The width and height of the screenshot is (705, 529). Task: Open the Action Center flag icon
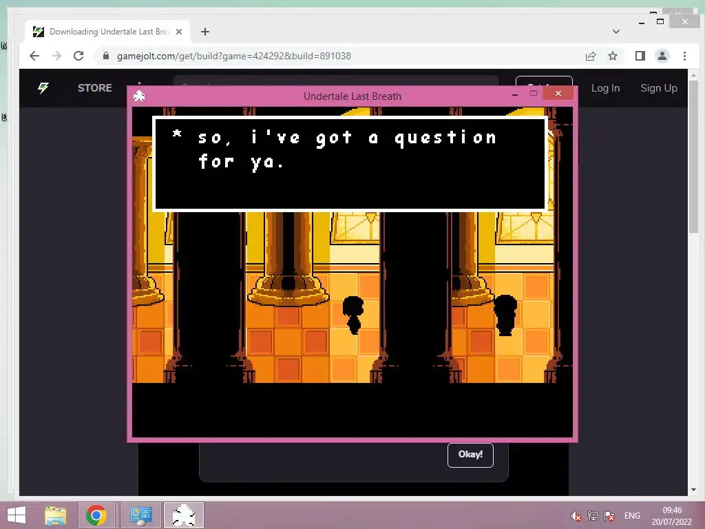tap(609, 515)
